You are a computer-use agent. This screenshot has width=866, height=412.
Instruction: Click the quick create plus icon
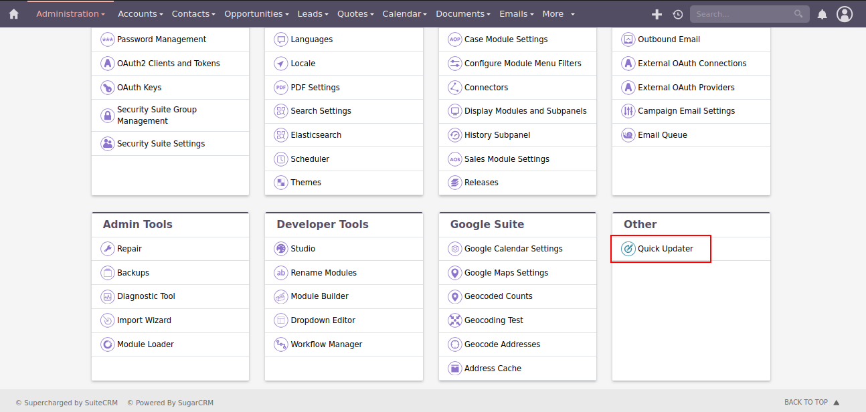point(657,14)
